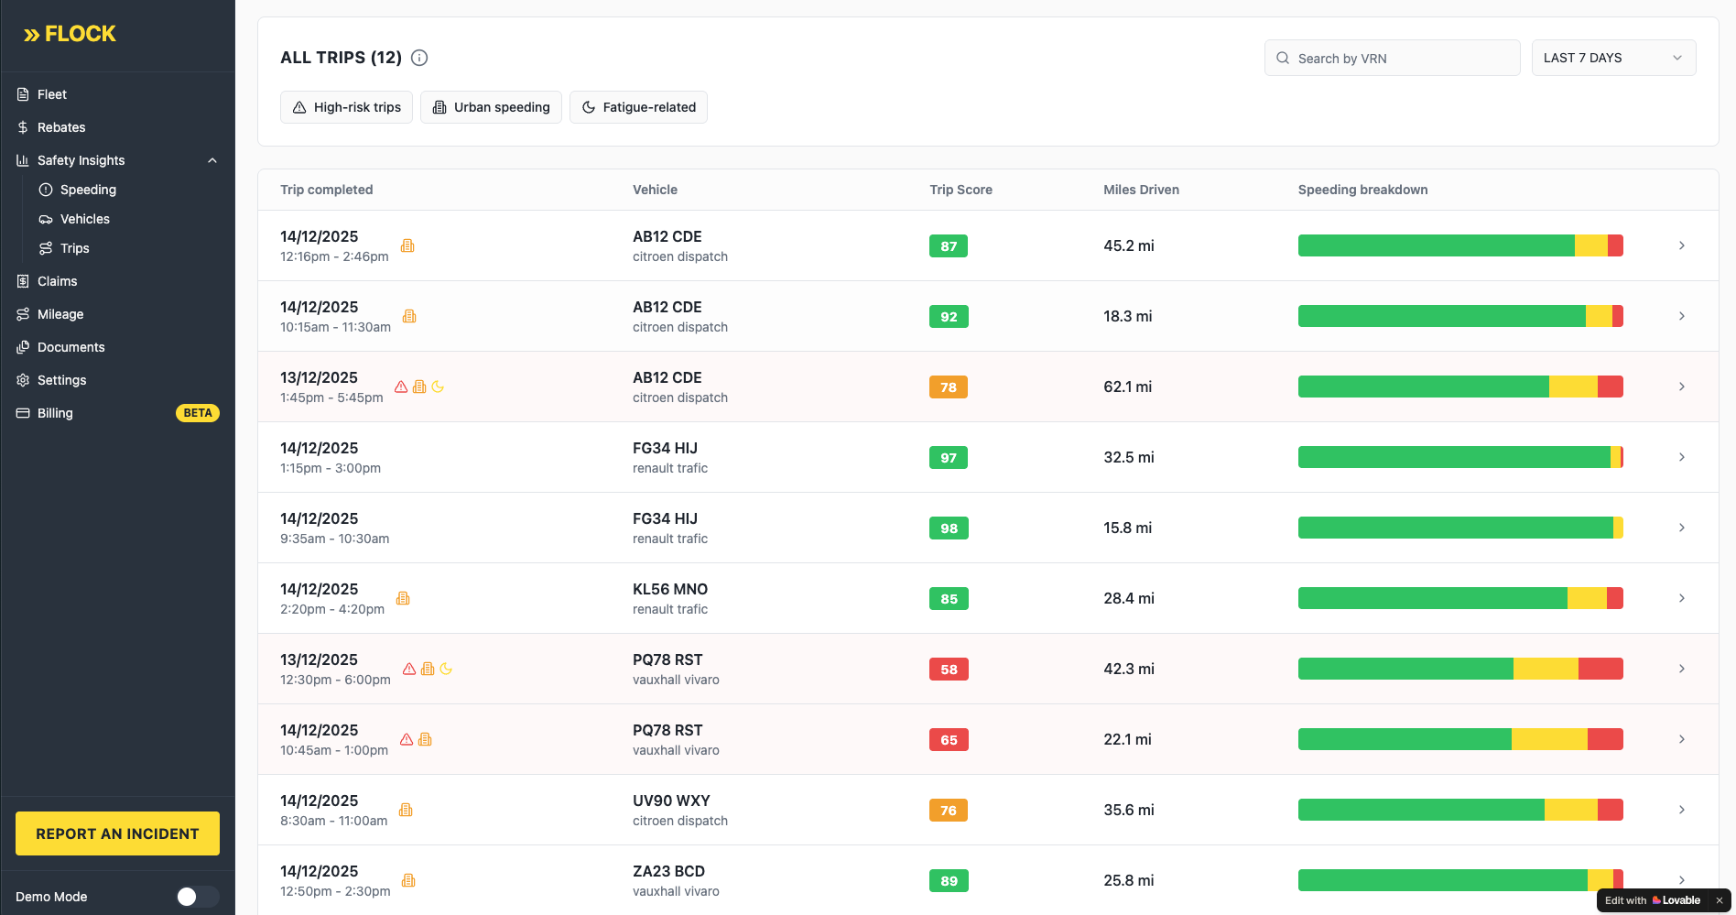Screen dimensions: 1736x915
Task: Click the speeding breakdown bar for UV90 WXY
Action: click(1459, 810)
